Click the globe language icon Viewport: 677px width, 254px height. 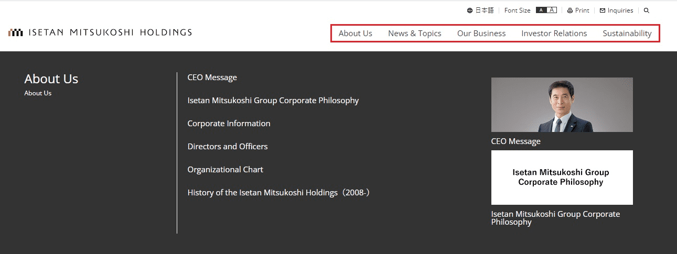(470, 10)
